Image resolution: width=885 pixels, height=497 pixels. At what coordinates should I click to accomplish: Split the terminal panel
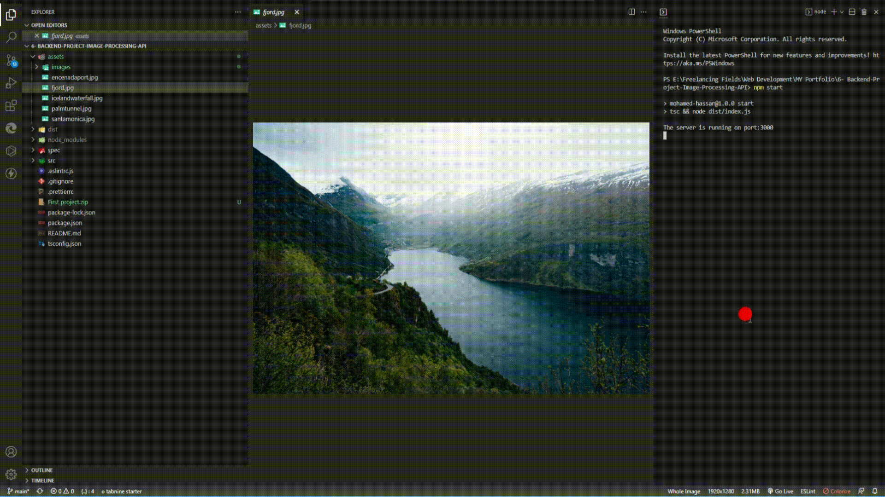(x=852, y=12)
